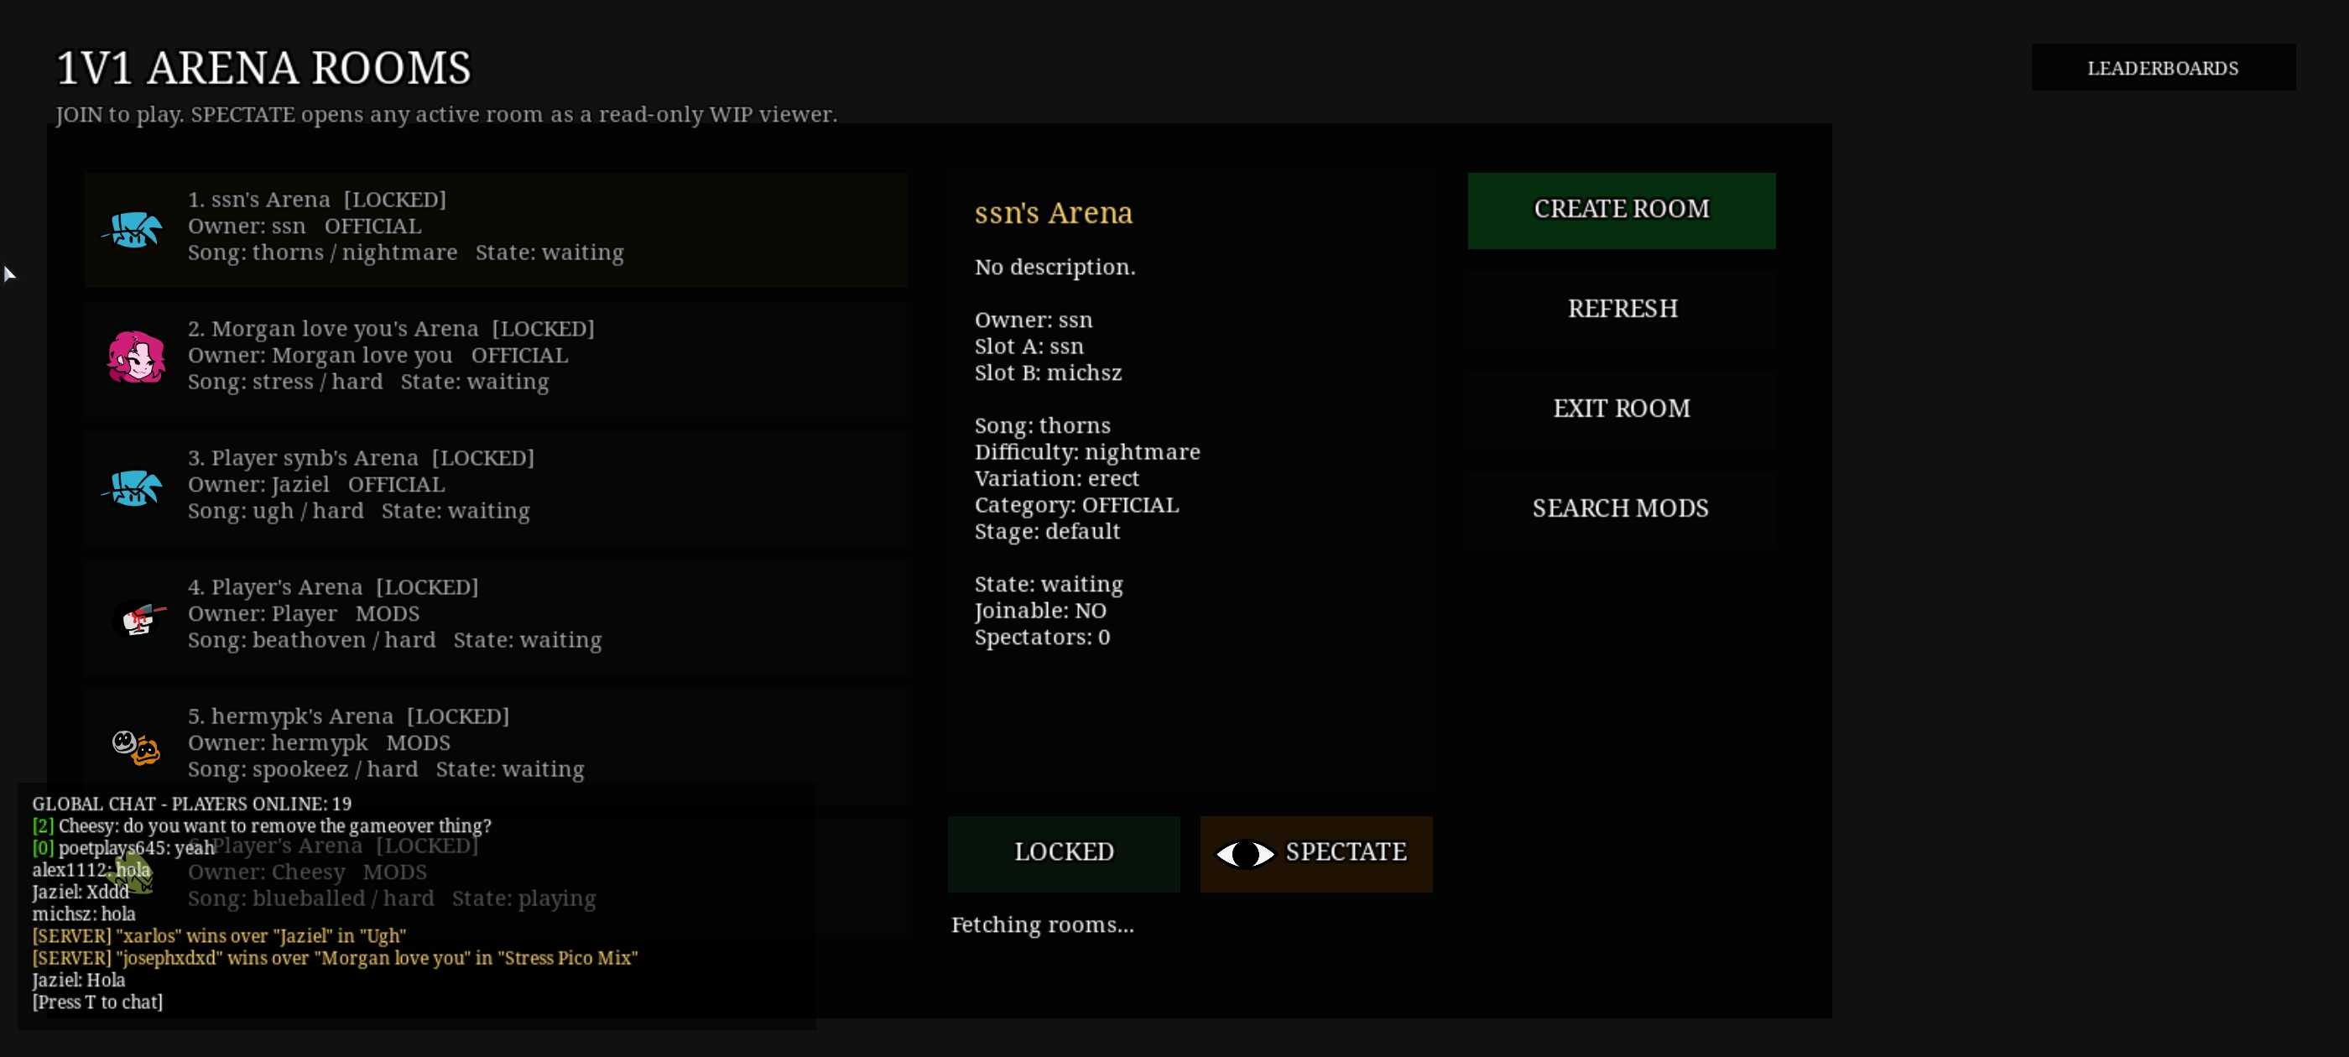Viewport: 2349px width, 1057px height.
Task: Click the 'Press T to chat' prompt
Action: [97, 1002]
